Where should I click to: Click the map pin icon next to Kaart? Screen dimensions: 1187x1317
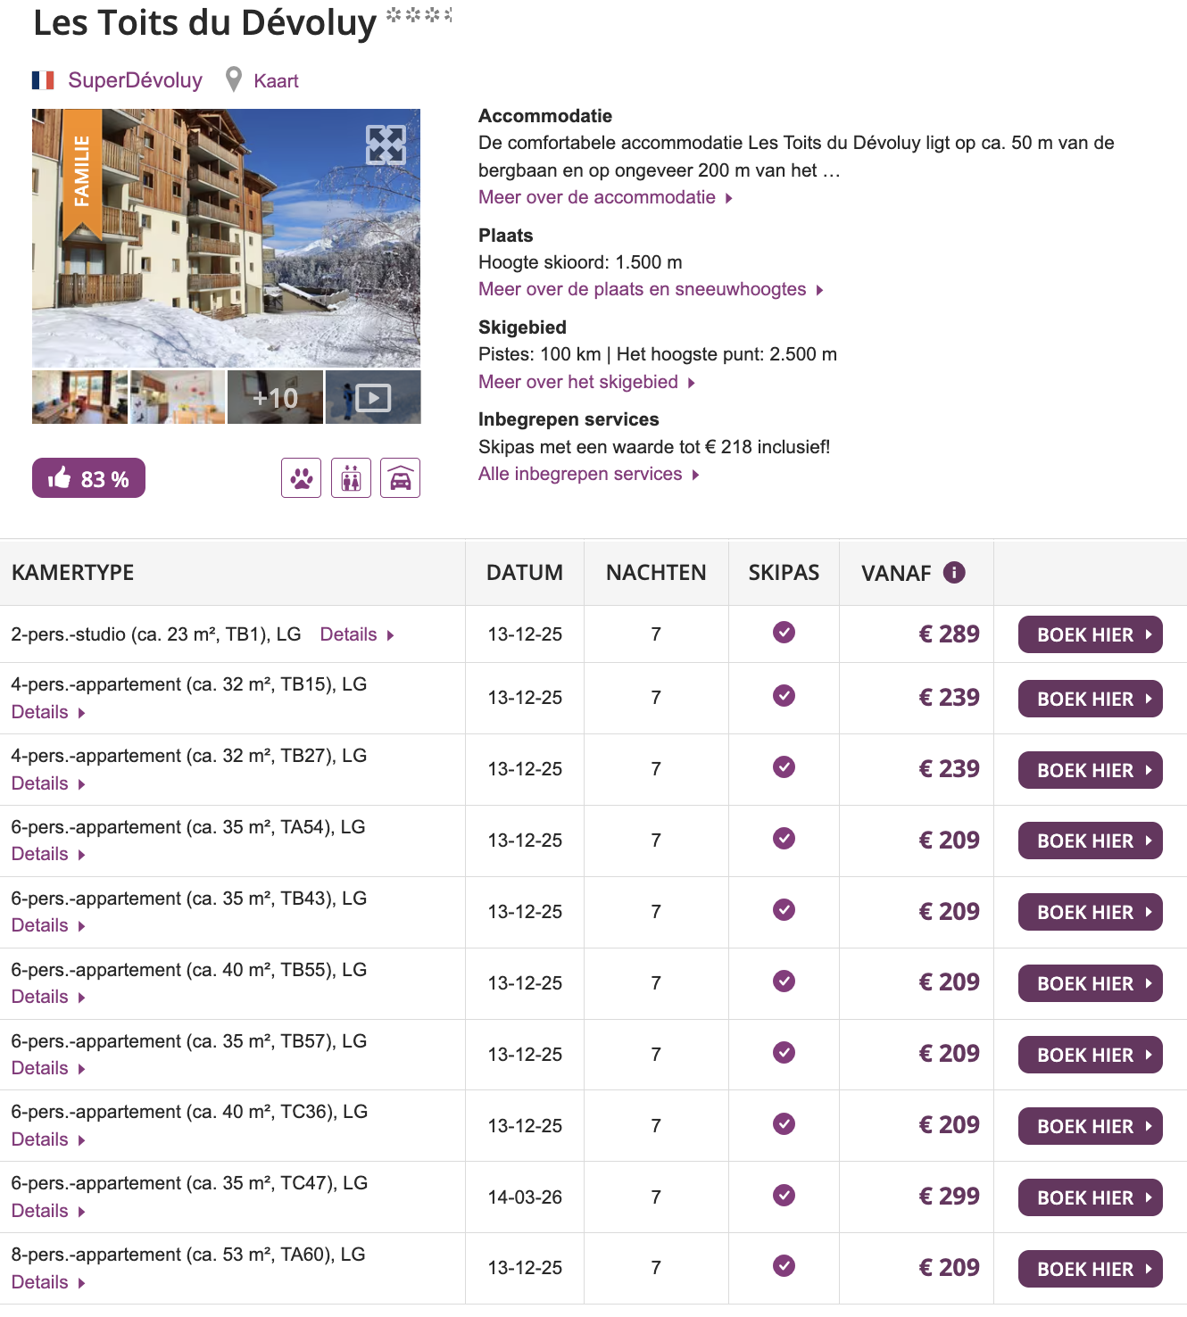pyautogui.click(x=234, y=79)
